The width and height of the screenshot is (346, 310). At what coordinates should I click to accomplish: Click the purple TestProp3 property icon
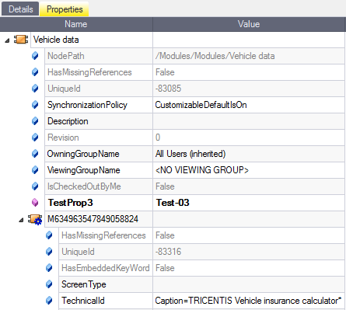click(x=35, y=203)
